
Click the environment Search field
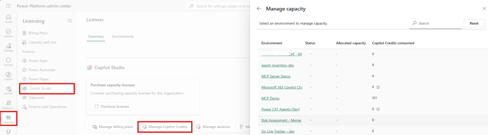click(436, 23)
